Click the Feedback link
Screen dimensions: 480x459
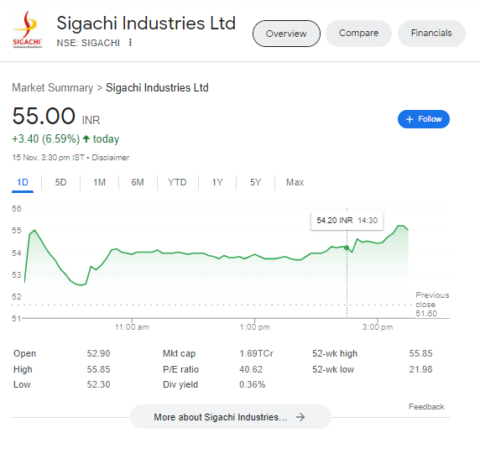(426, 407)
